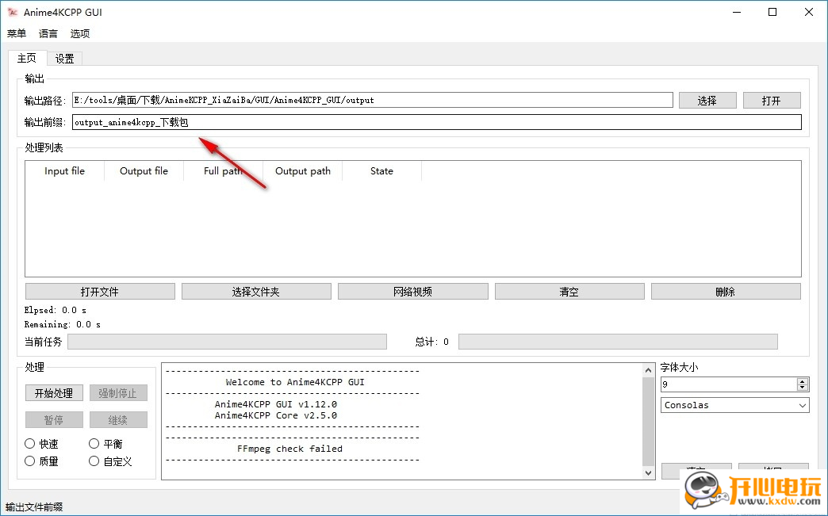Image resolution: width=828 pixels, height=516 pixels.
Task: Open the 选项 options menu
Action: (80, 33)
